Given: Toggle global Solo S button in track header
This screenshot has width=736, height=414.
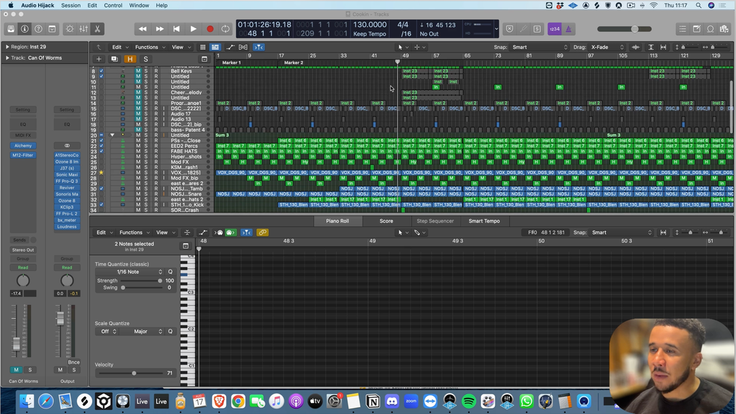Looking at the screenshot, I should click(x=145, y=59).
